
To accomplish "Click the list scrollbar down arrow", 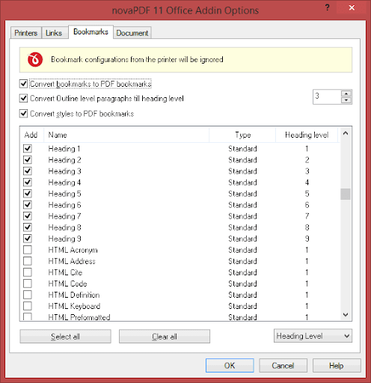I will click(x=346, y=315).
